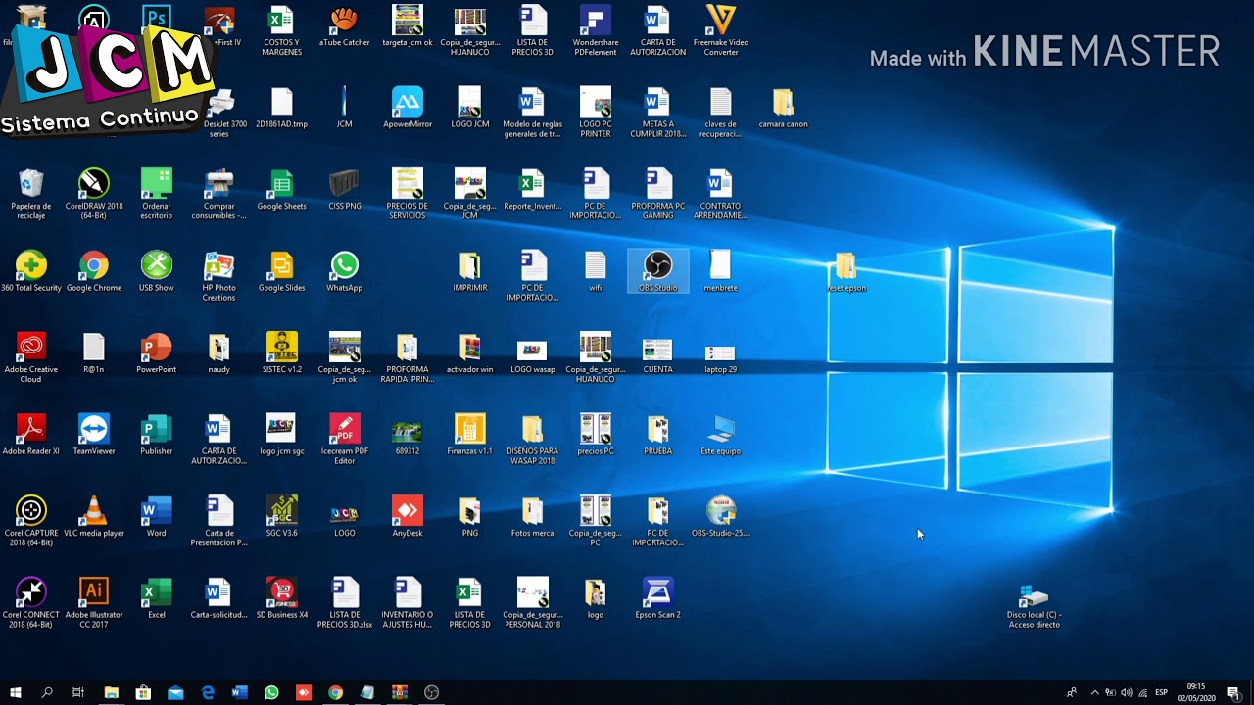Open the volume control in the tray
The height and width of the screenshot is (705, 1254).
(x=1126, y=693)
